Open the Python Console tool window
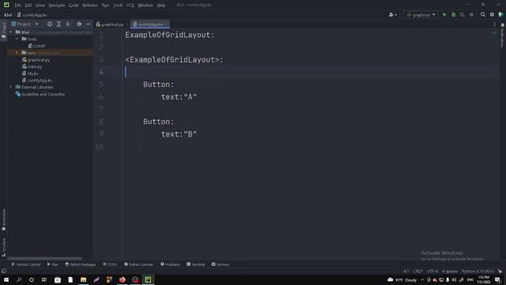 pyautogui.click(x=138, y=264)
